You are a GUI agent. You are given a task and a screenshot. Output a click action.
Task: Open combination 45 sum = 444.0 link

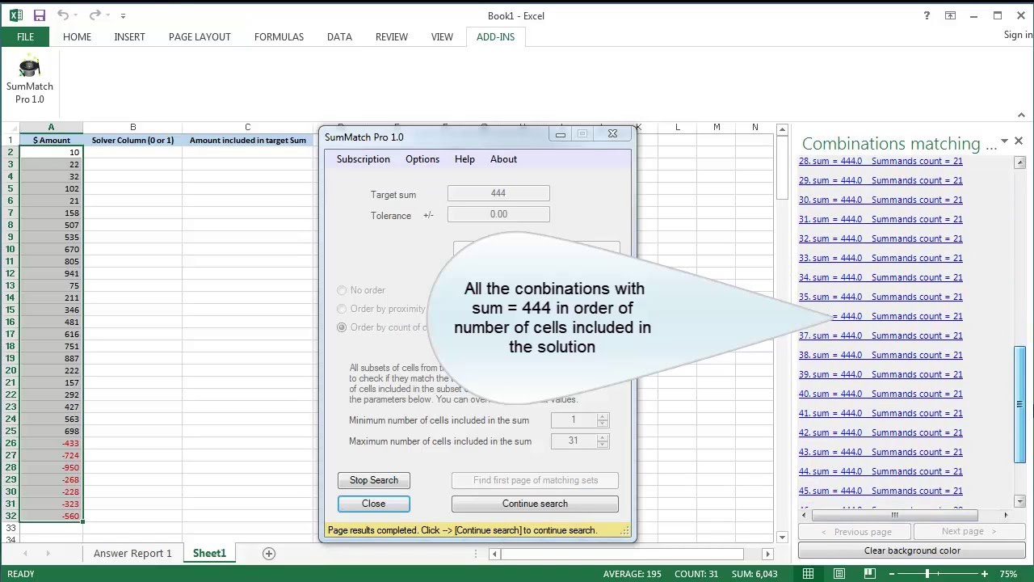(881, 491)
